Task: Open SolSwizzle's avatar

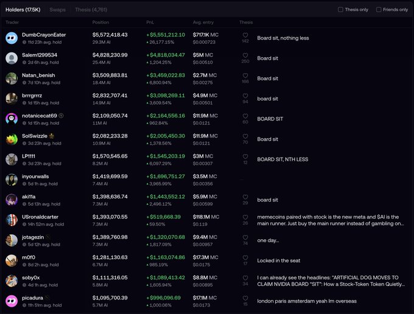Action: [12, 139]
